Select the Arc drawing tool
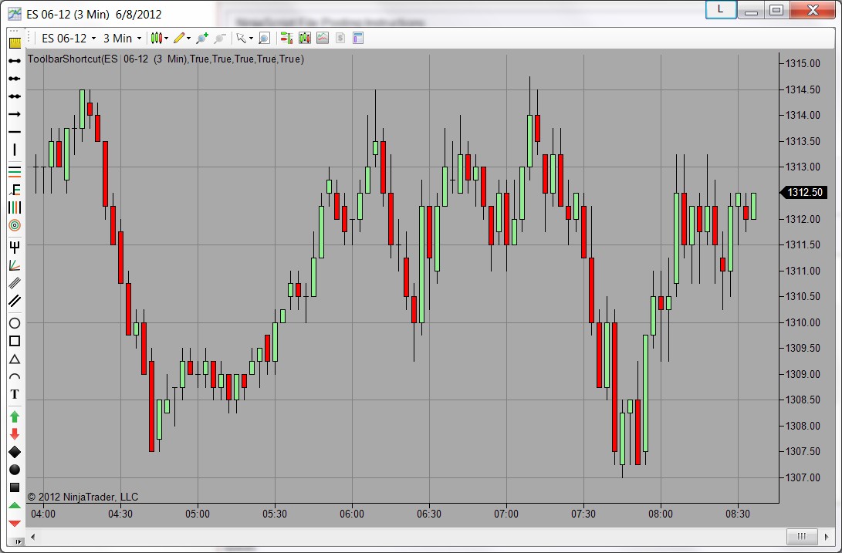The image size is (842, 553). [x=15, y=376]
